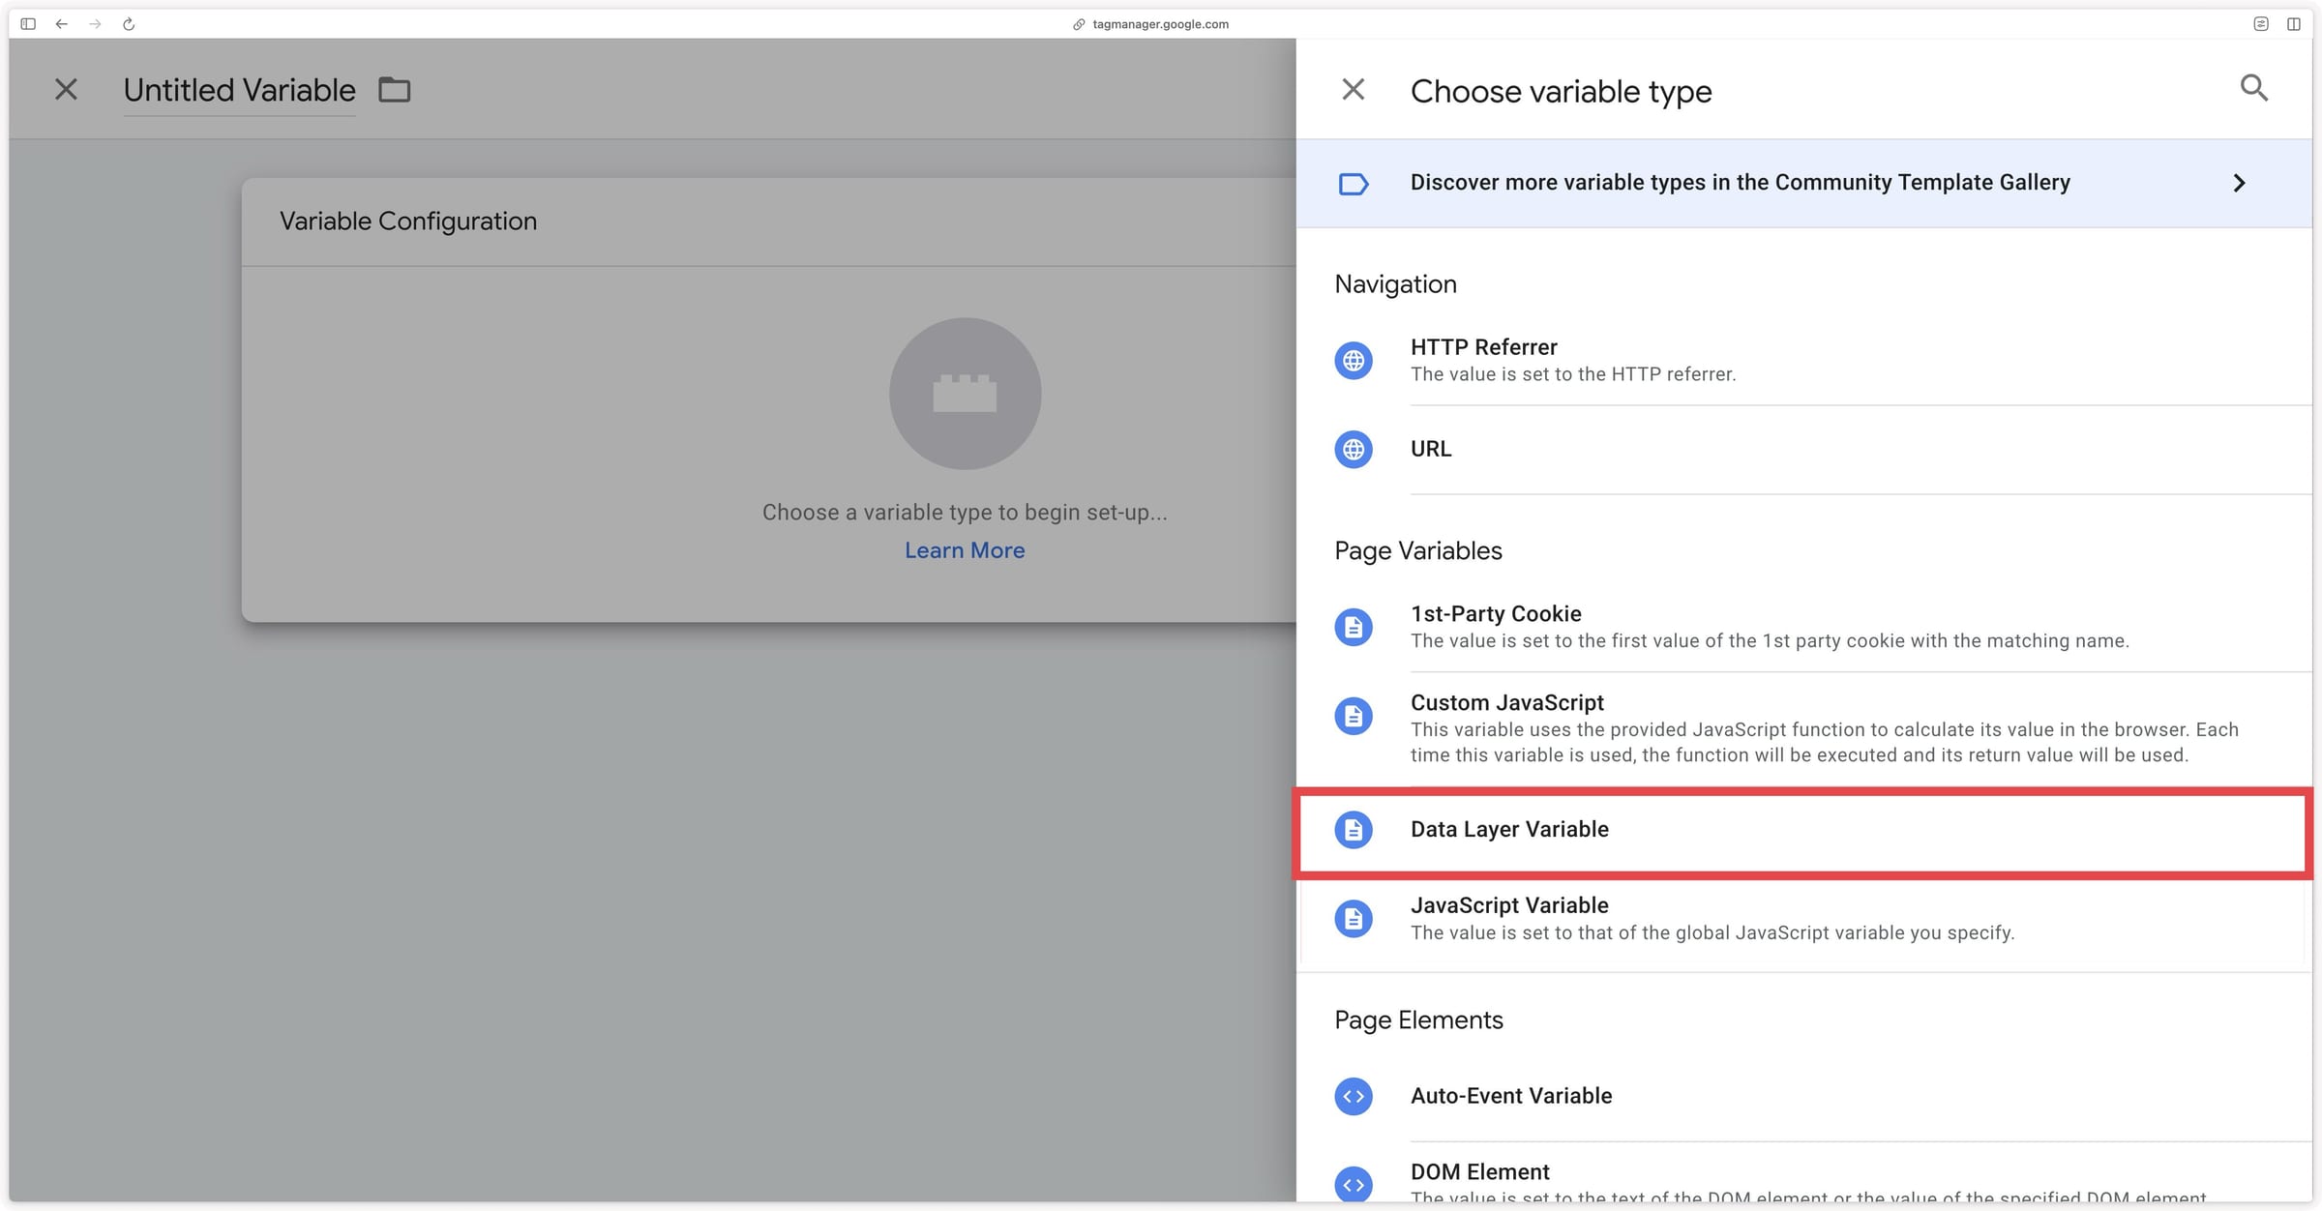This screenshot has width=2322, height=1211.
Task: Open Discover more variable types banner text
Action: [1740, 182]
